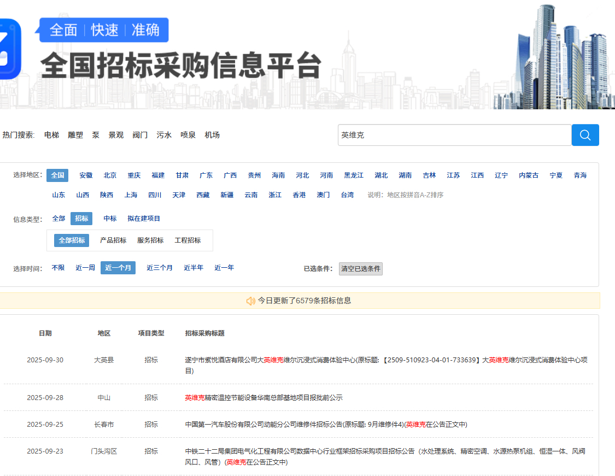Select region 青海
Image resolution: width=615 pixels, height=476 pixels.
(580, 175)
